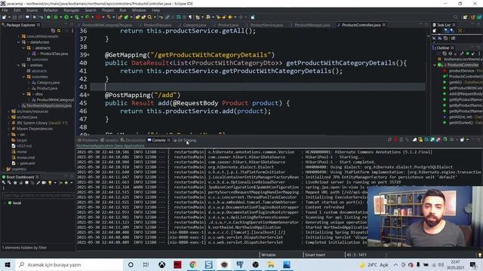Open the Source menu

coord(32,10)
